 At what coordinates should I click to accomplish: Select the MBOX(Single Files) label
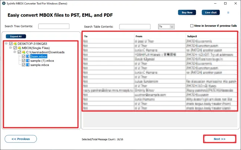36,48
